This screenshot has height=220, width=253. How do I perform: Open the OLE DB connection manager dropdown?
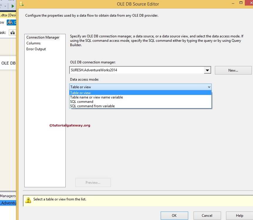pos(208,70)
